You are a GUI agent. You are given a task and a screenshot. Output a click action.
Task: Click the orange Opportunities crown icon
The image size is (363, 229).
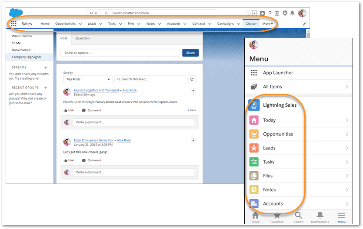point(254,134)
